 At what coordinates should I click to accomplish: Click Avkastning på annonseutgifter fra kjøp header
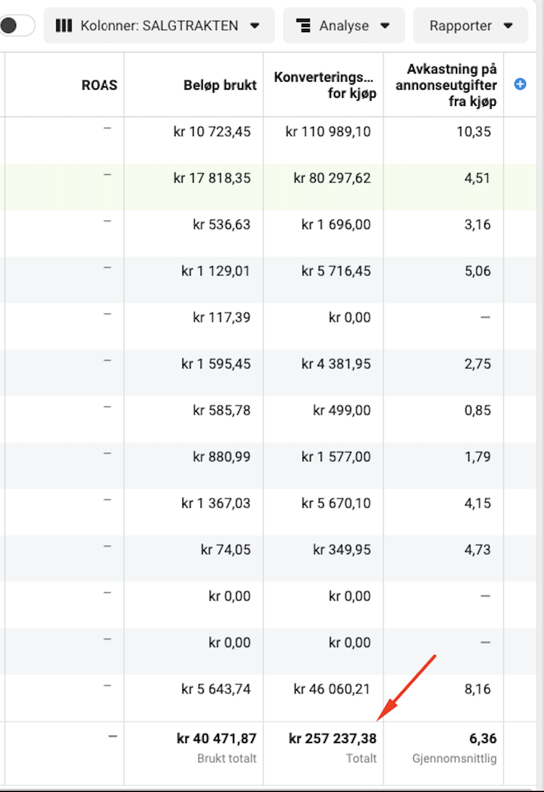(x=446, y=85)
